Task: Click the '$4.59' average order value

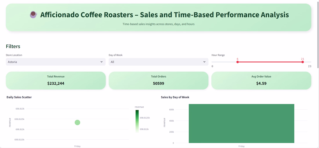Action: 261,83
